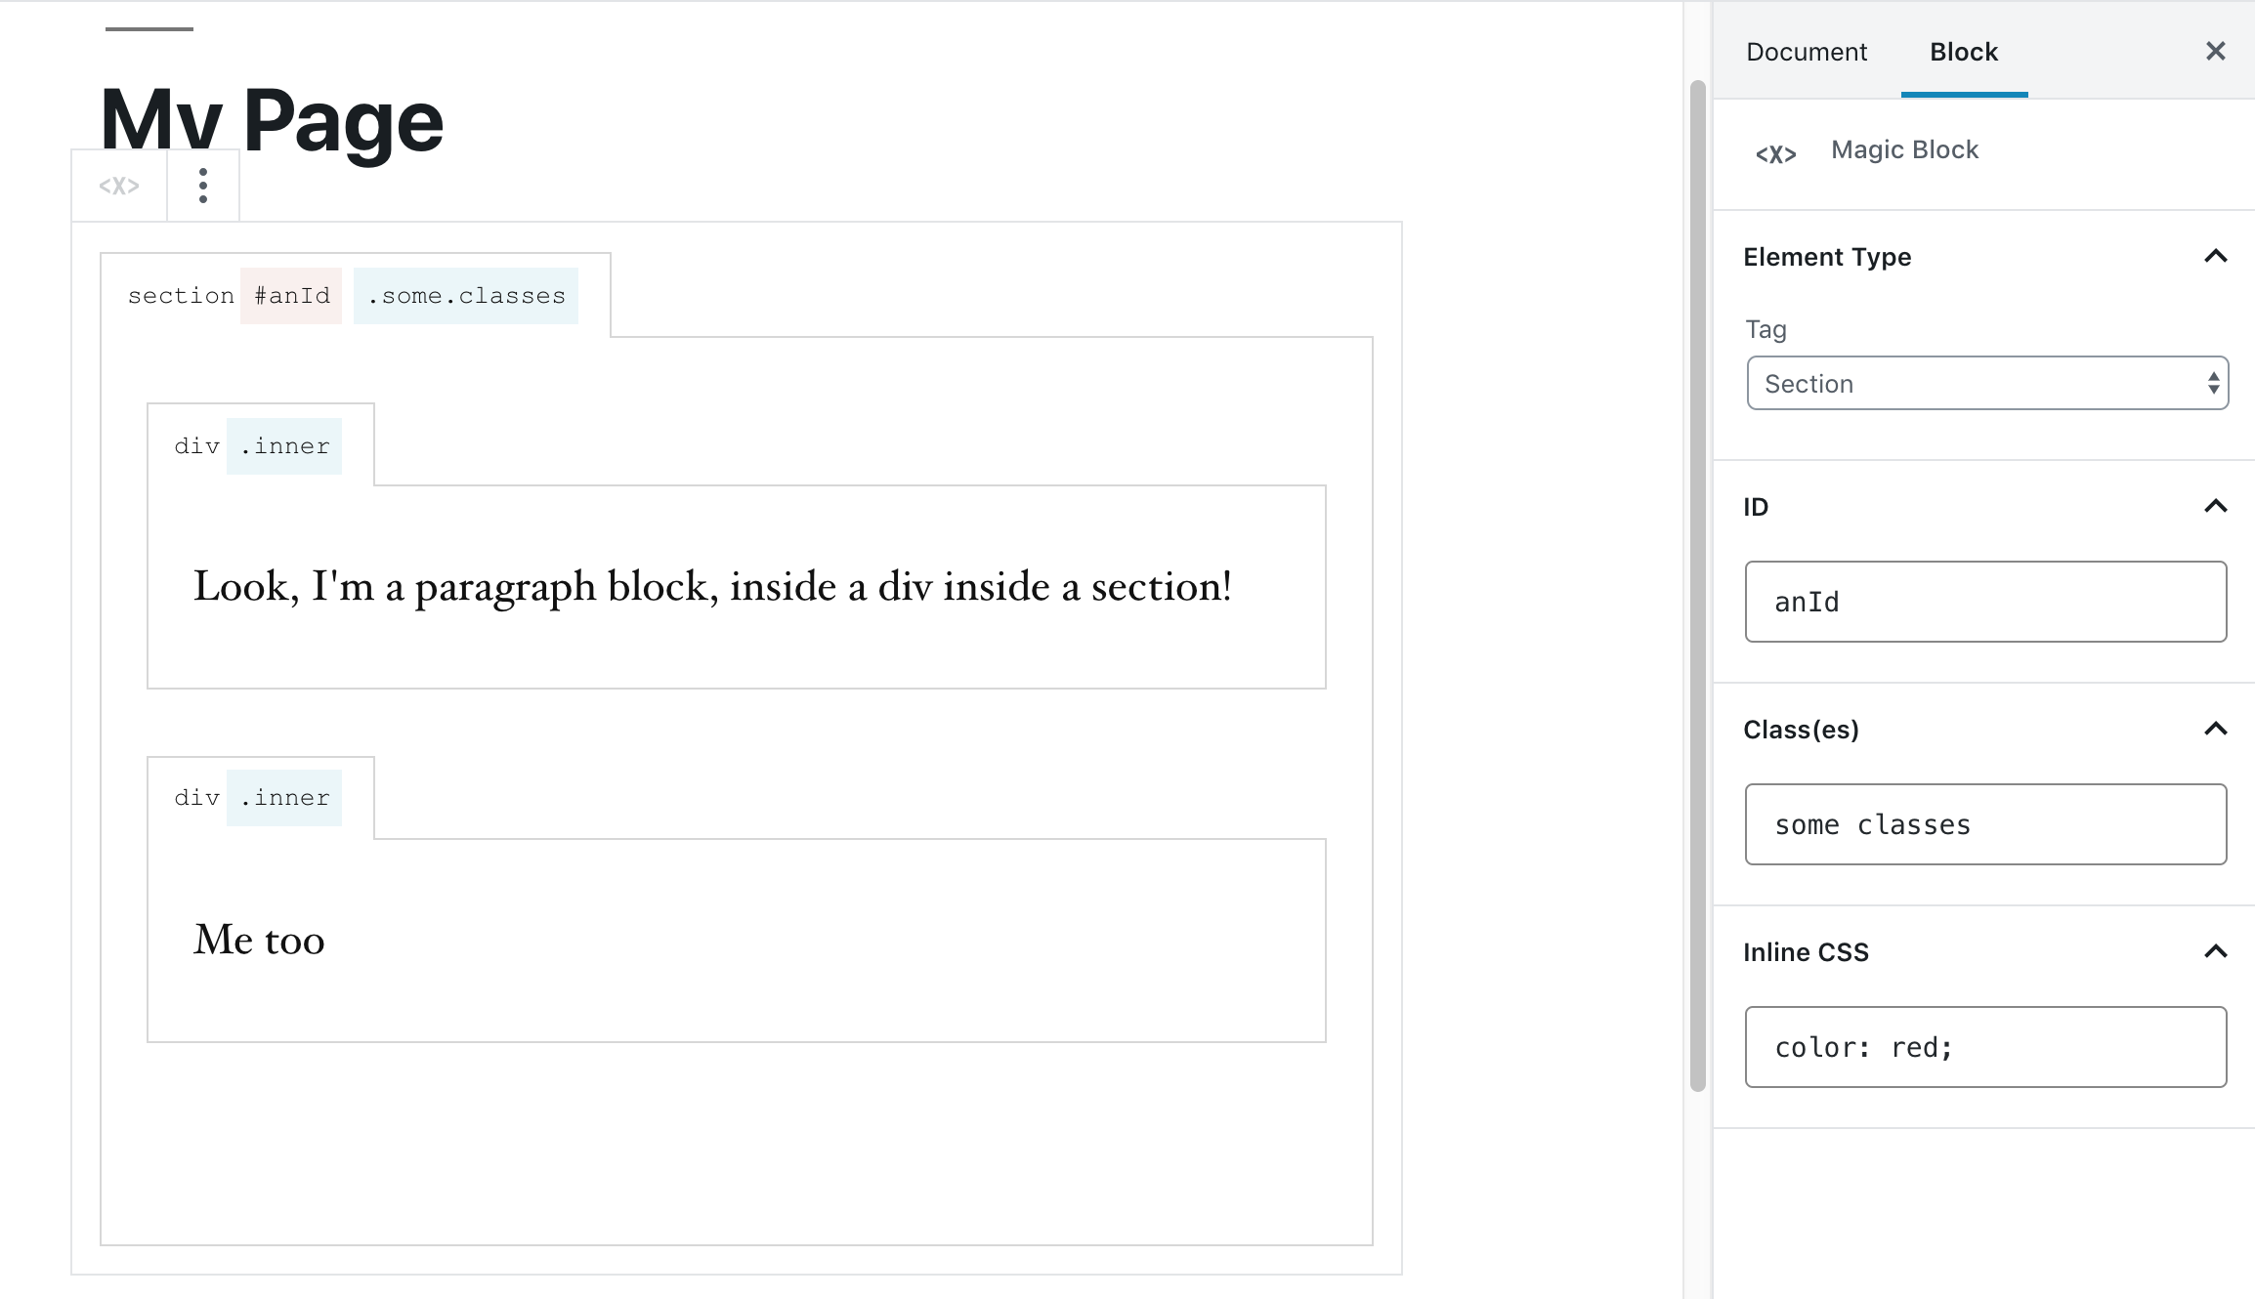Click the My Page title

coord(272,120)
